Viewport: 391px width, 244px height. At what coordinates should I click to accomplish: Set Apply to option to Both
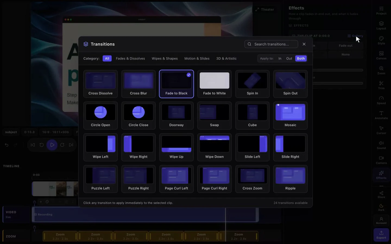click(x=301, y=58)
